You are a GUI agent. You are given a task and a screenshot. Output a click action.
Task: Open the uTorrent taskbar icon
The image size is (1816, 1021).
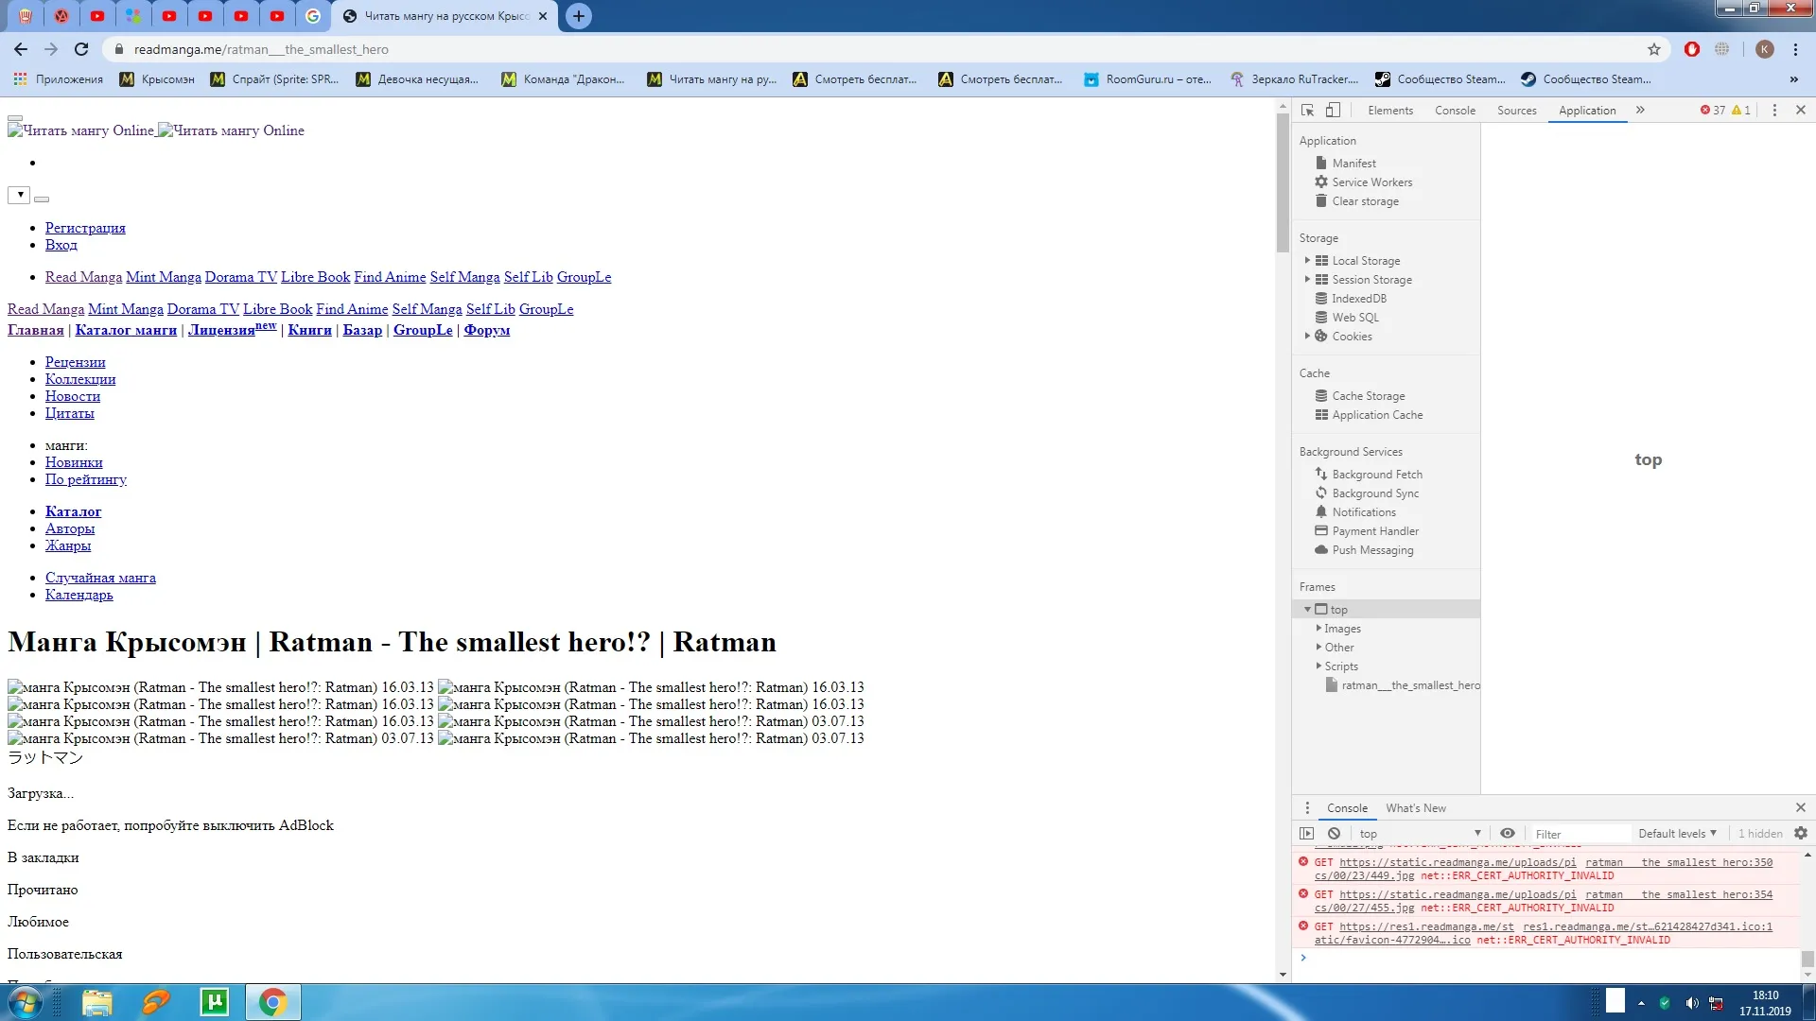pos(215,1002)
